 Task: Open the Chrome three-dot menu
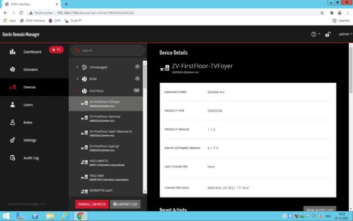pyautogui.click(x=348, y=13)
